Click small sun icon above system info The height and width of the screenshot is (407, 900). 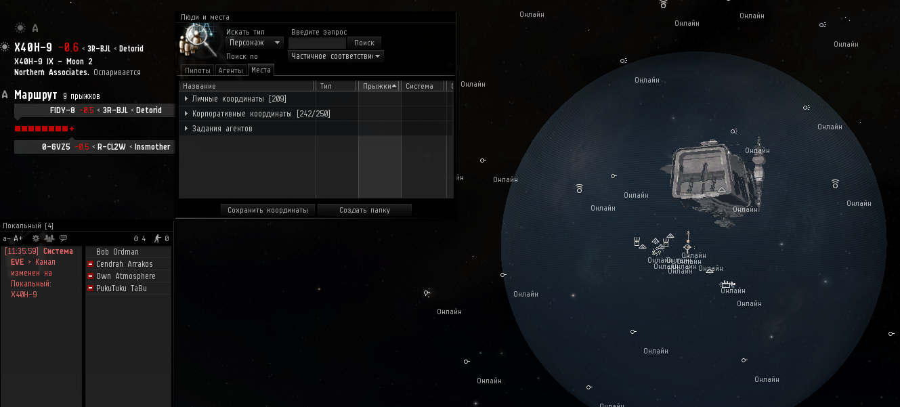(x=20, y=28)
